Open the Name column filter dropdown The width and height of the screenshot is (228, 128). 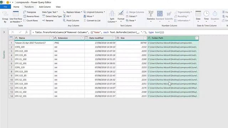click(51, 38)
